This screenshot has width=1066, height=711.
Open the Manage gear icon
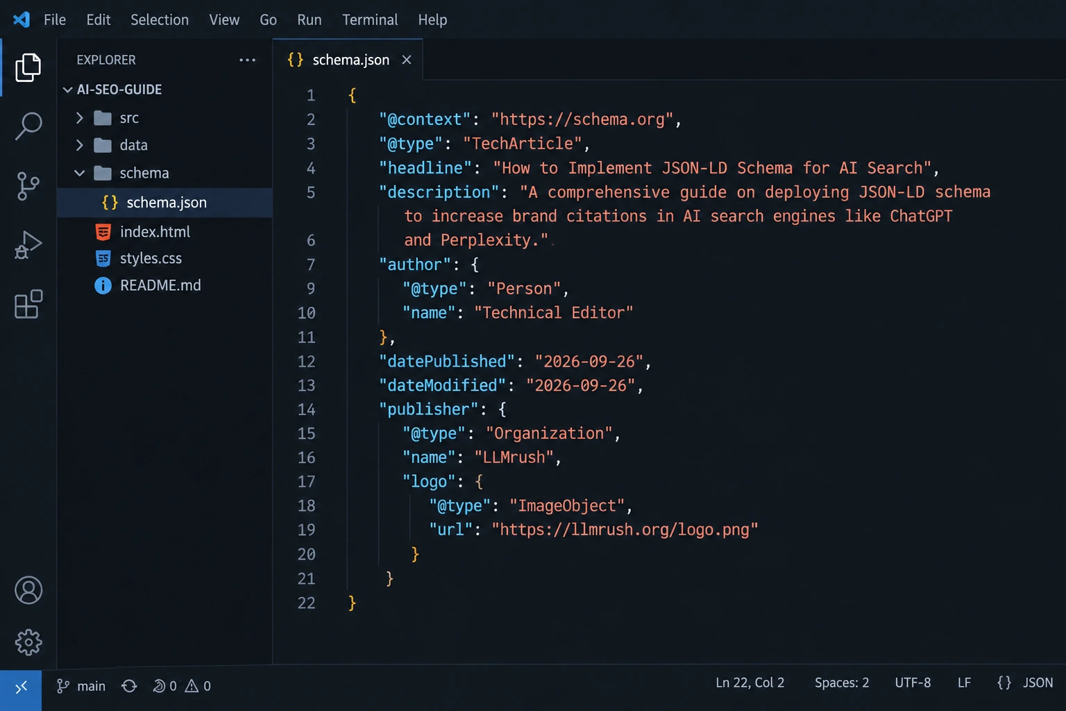(28, 642)
